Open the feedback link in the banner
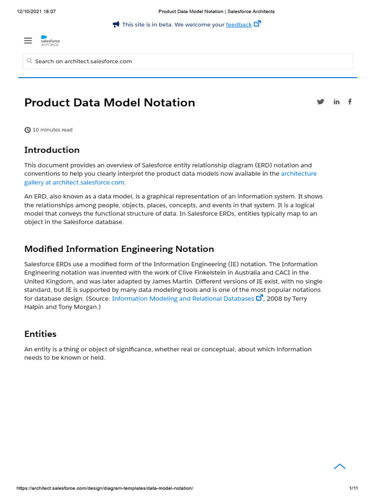This screenshot has width=375, height=500. (238, 24)
